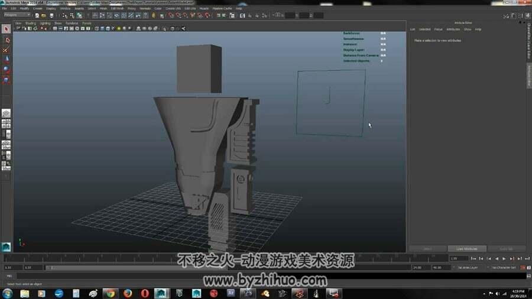Open the No Anim Layer dropdown
Viewport: 532px width, 299px height.
point(469,268)
